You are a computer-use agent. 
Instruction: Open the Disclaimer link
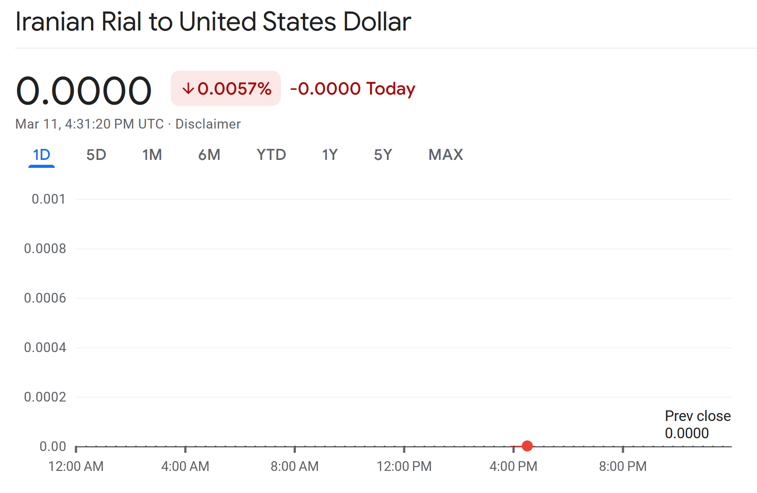click(208, 124)
